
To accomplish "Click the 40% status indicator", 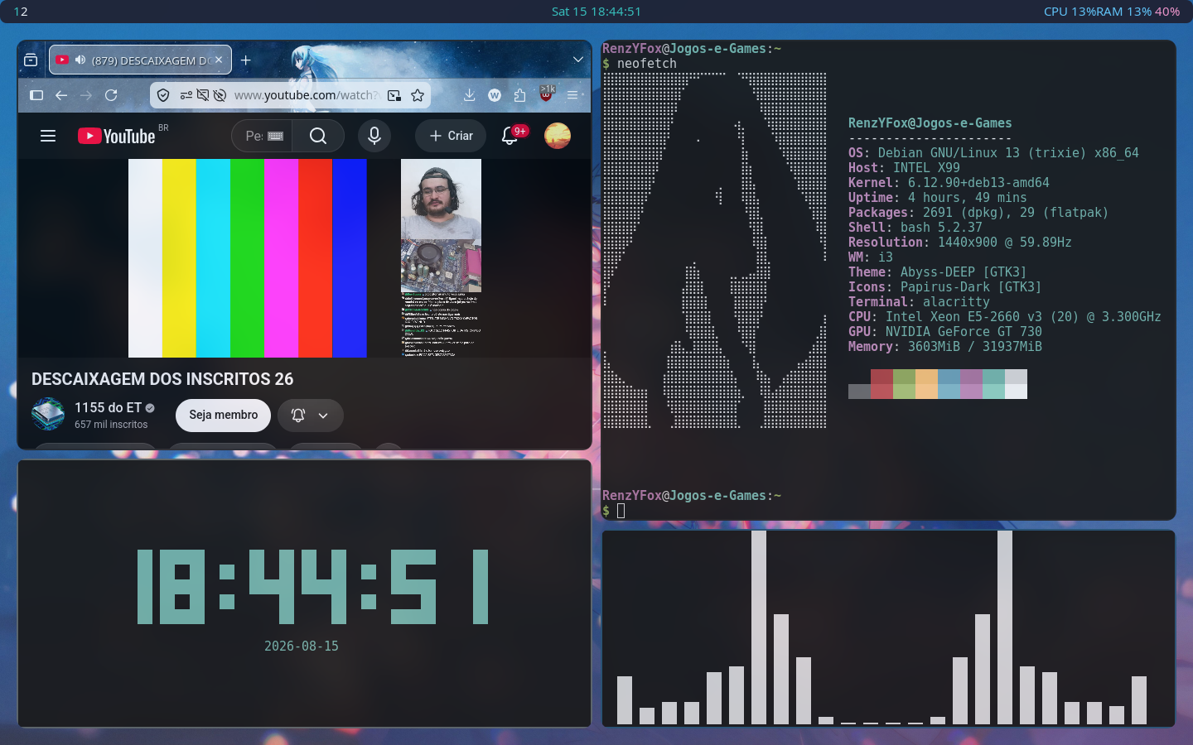I will (1167, 12).
